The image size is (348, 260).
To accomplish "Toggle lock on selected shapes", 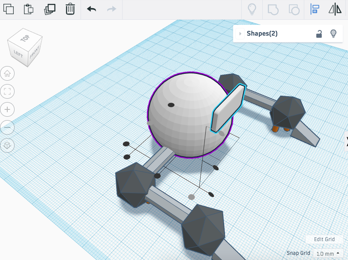I will 319,34.
